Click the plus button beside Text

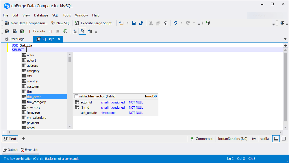click(24, 139)
